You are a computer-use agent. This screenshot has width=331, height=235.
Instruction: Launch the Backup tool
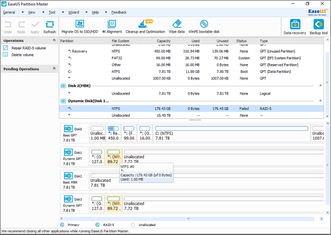click(318, 27)
